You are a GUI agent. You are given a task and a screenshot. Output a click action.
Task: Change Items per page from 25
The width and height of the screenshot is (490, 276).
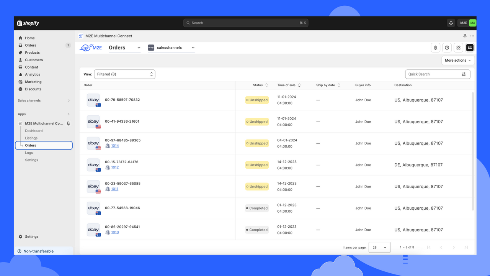point(379,247)
